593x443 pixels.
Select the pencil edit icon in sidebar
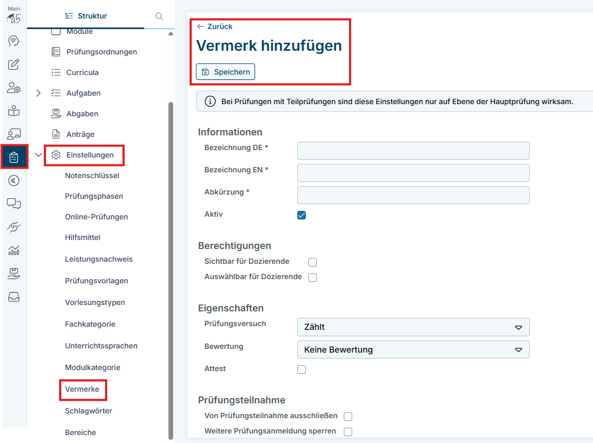[x=14, y=64]
